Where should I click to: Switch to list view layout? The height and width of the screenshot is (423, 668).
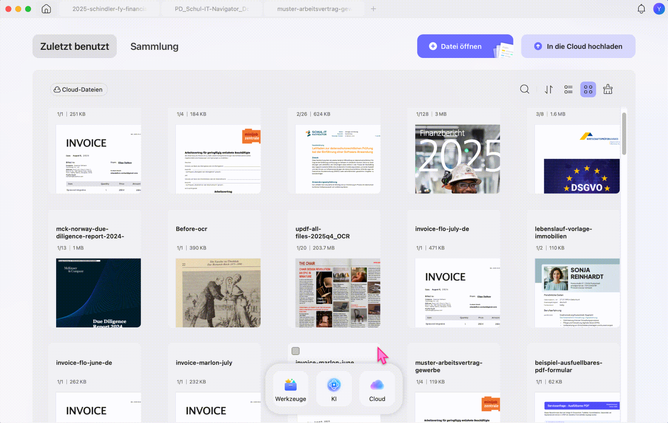(x=569, y=89)
